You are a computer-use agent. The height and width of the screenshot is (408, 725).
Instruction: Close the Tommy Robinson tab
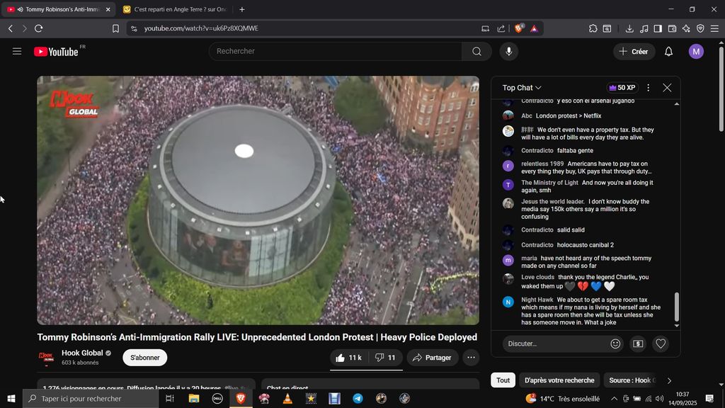108,9
